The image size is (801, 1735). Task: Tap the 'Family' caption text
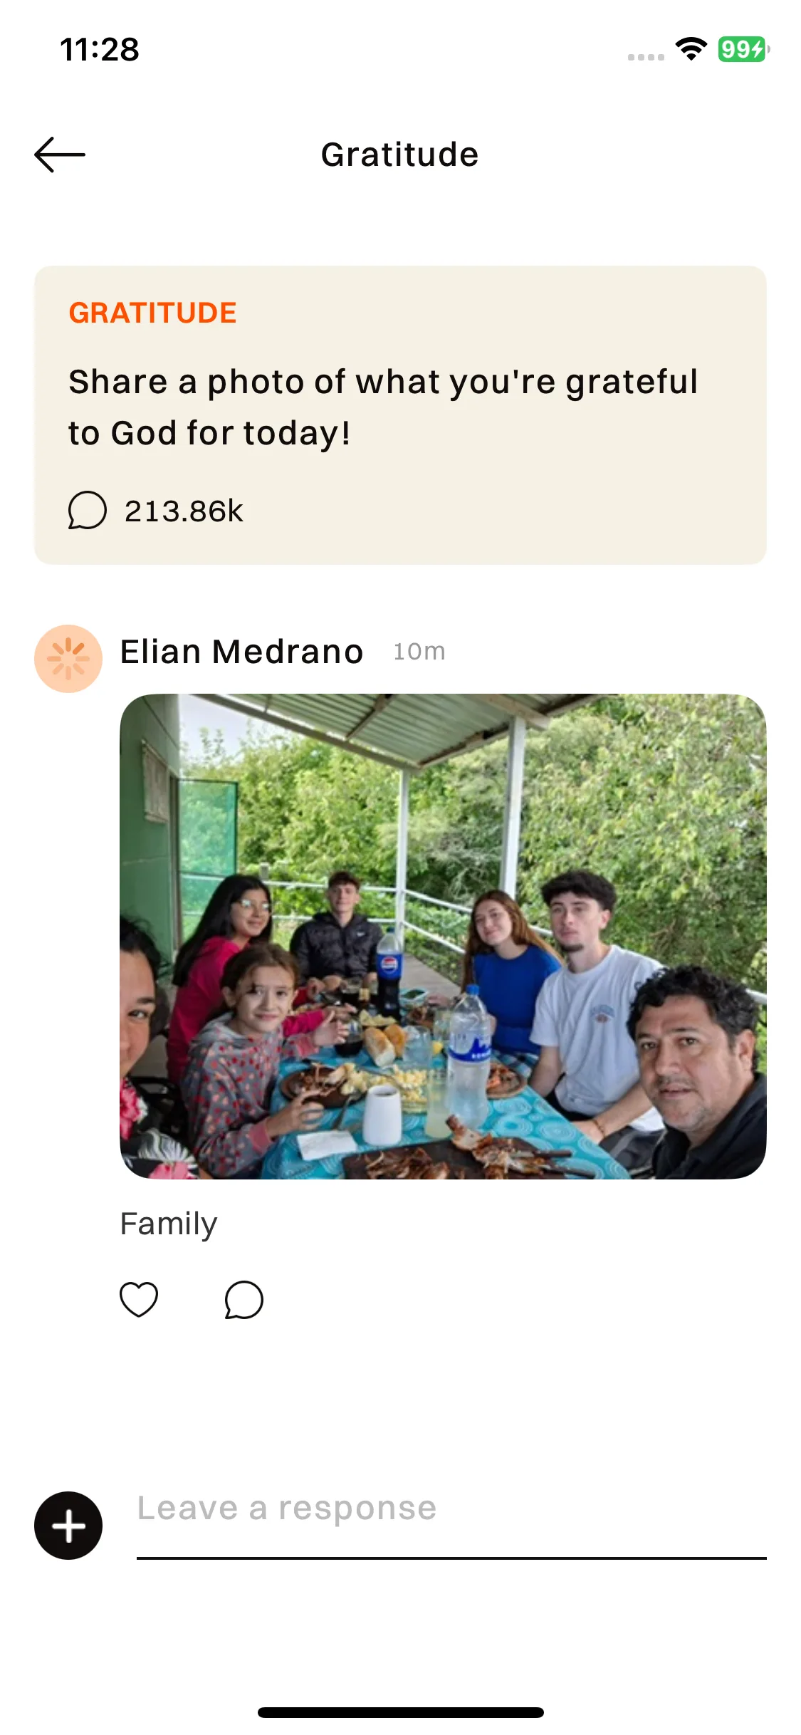coord(169,1224)
